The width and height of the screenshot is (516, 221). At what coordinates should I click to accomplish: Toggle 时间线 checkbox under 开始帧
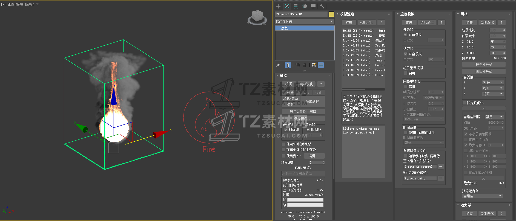tap(286, 130)
